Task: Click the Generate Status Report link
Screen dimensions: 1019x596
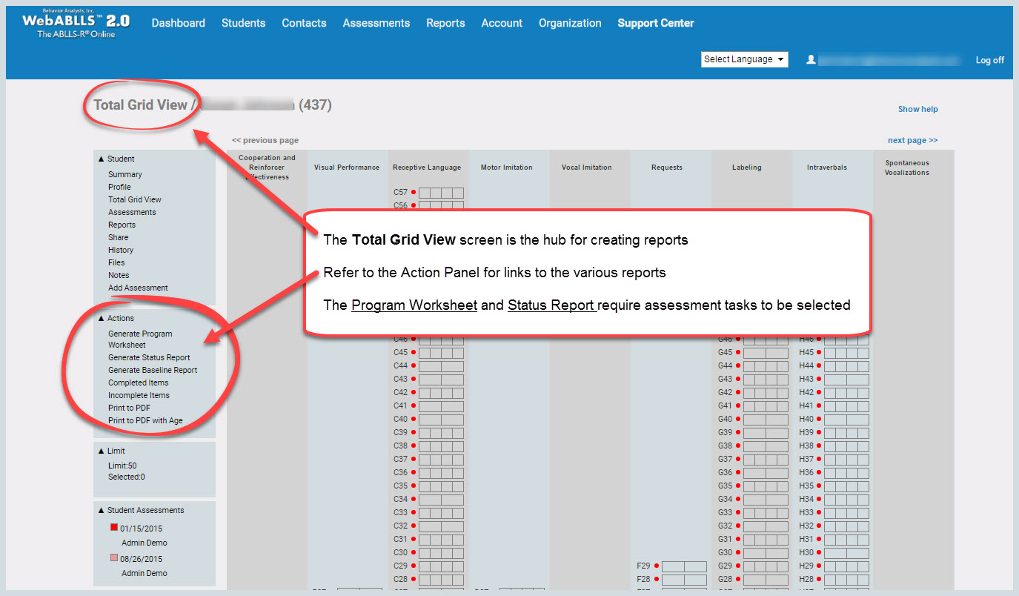Action: tap(149, 357)
